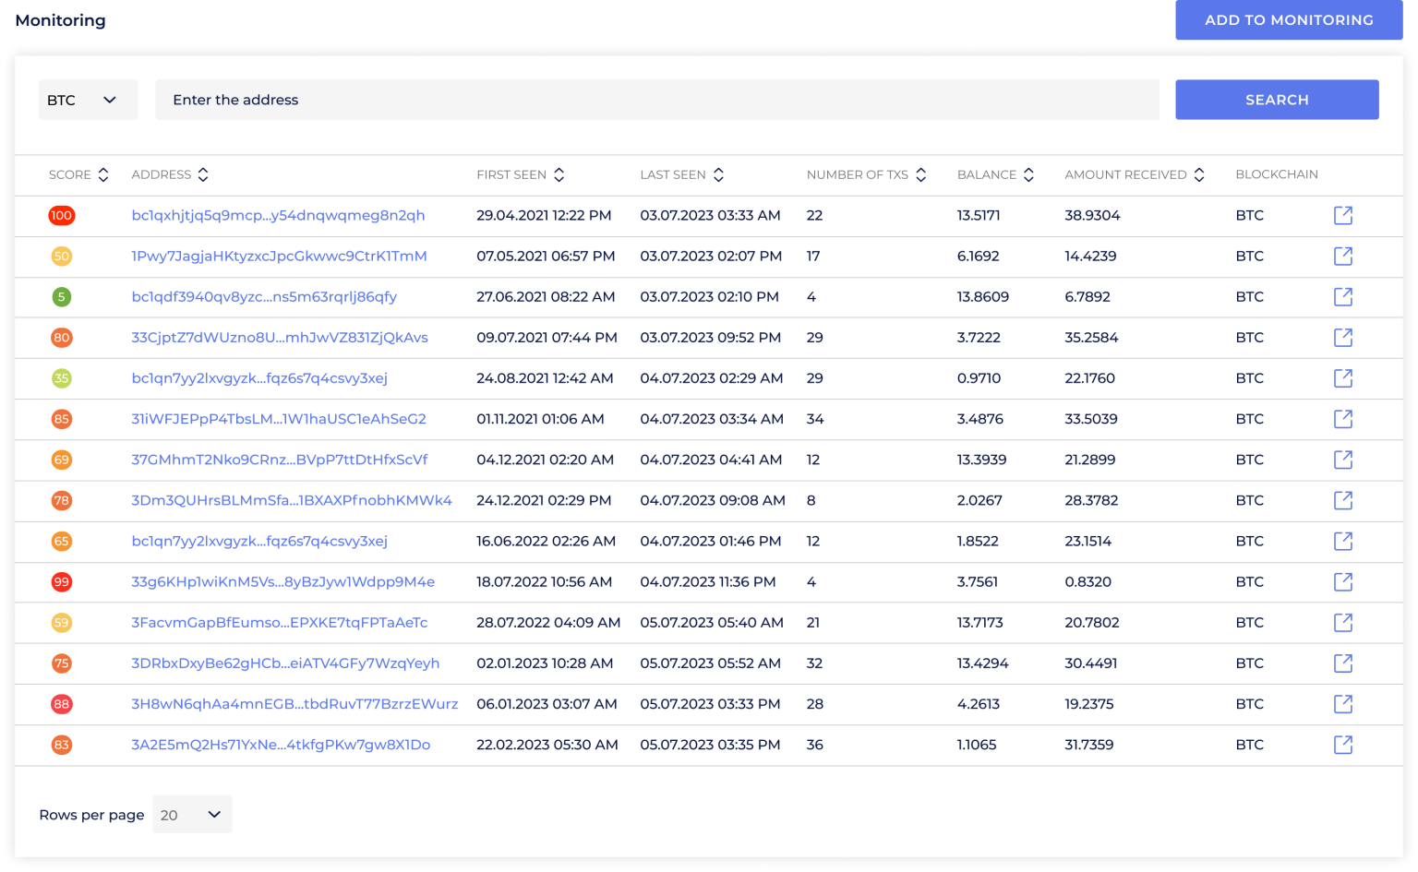Open external link icon for 1Pwy7Jagja address
Viewport: 1418px width, 872px height.
[1343, 256]
